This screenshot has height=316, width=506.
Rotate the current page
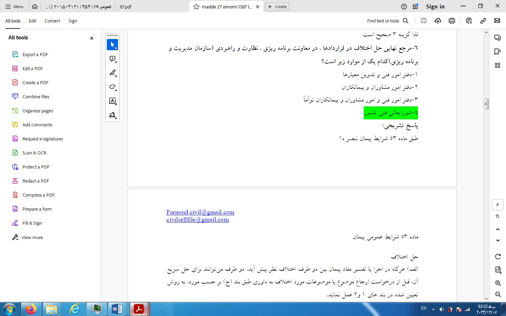tap(498, 257)
